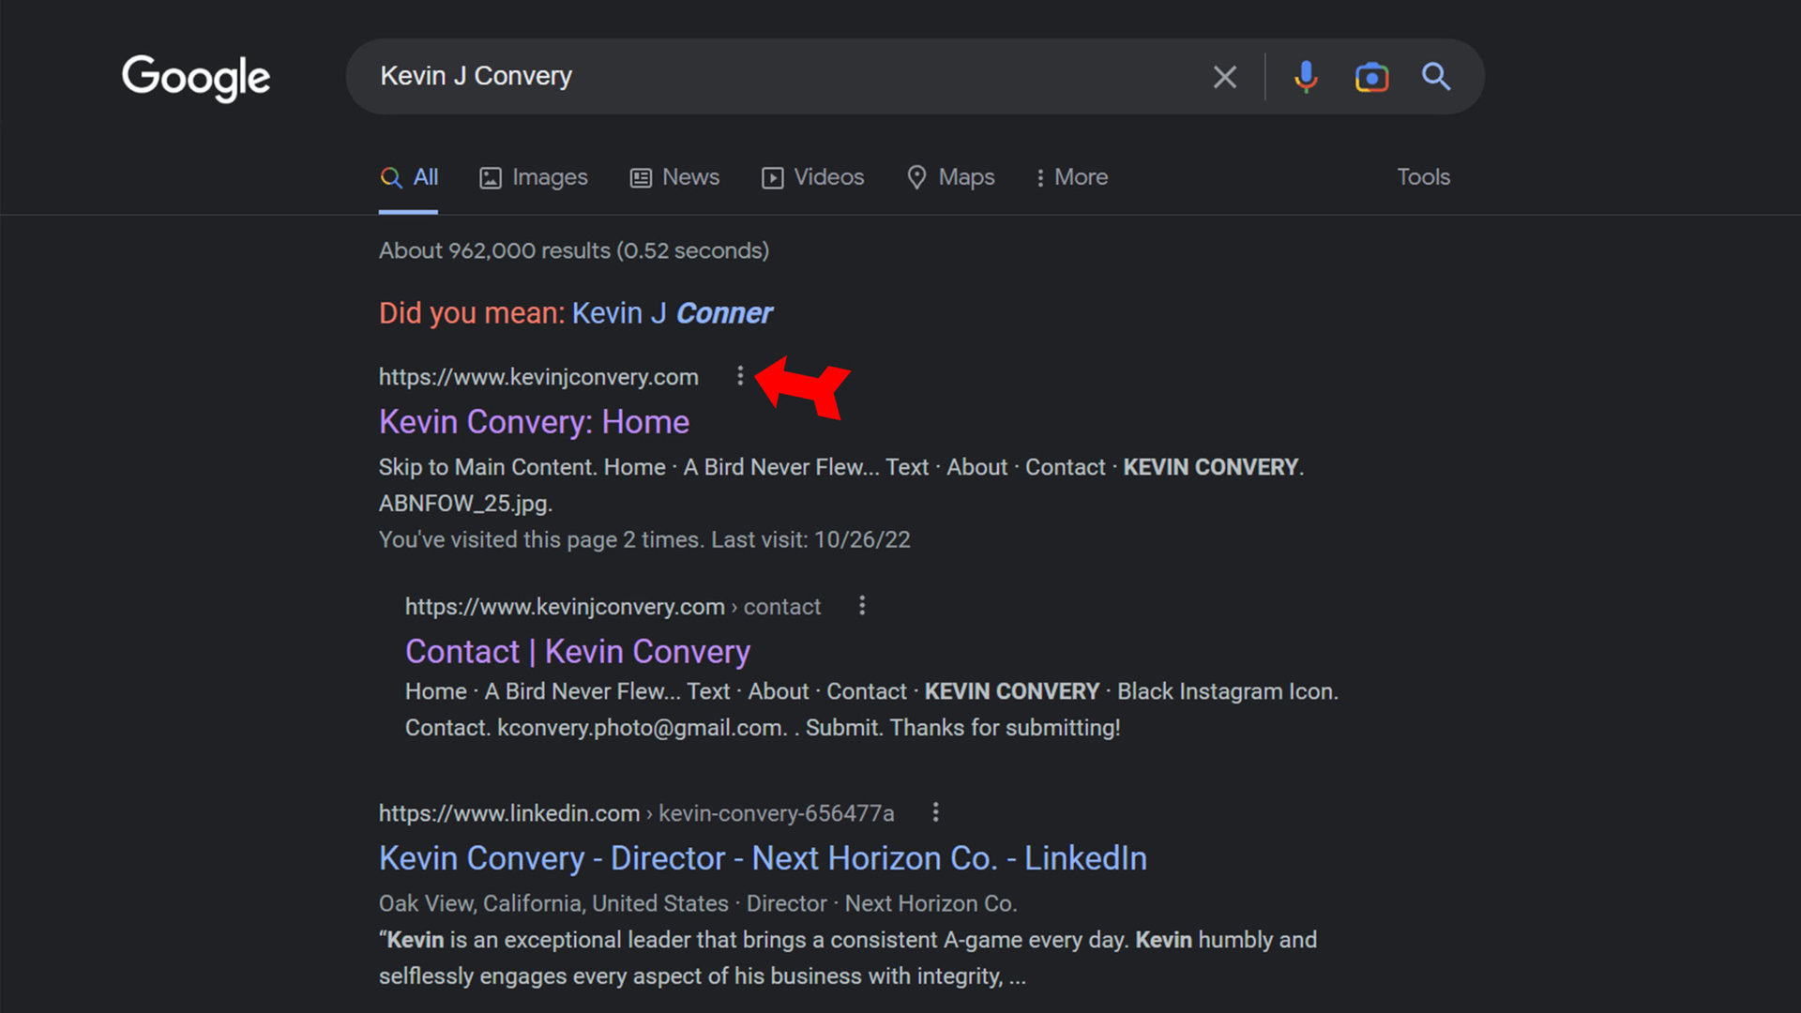Click the Google logo to return home
The image size is (1801, 1013).
196,79
